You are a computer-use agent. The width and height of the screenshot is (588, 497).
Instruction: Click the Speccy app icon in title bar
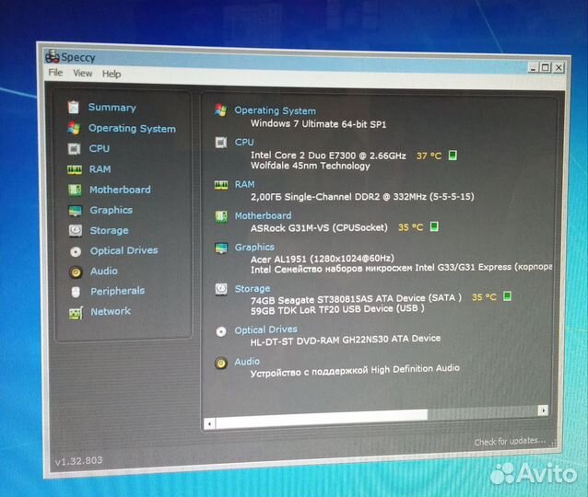53,56
